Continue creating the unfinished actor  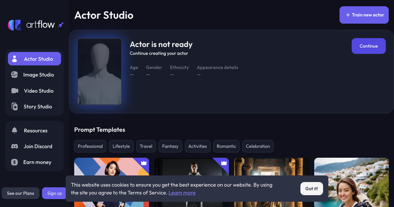368,46
